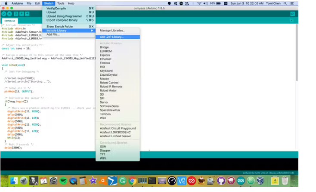
Task: Select the compass sketch tab
Action: pyautogui.click(x=9, y=21)
